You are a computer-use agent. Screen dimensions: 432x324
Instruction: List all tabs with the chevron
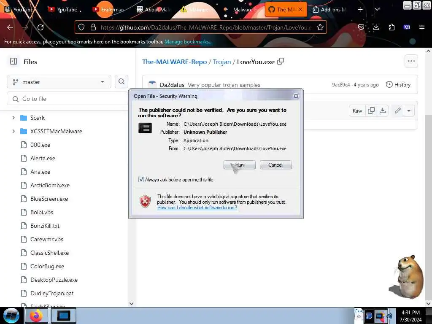click(x=377, y=10)
